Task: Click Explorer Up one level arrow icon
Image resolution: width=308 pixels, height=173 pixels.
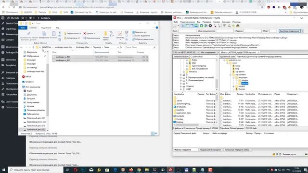Action: click(x=33, y=48)
